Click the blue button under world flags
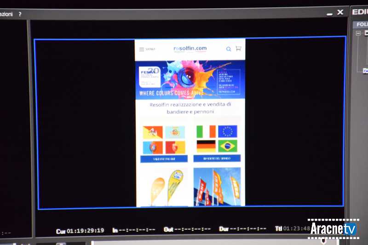Image resolution: width=368 pixels, height=245 pixels. click(x=217, y=159)
